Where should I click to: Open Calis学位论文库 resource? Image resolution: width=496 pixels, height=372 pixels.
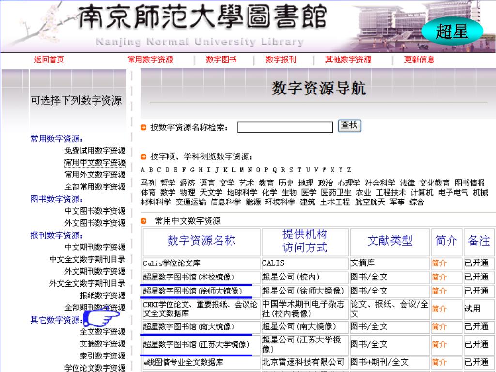click(172, 263)
